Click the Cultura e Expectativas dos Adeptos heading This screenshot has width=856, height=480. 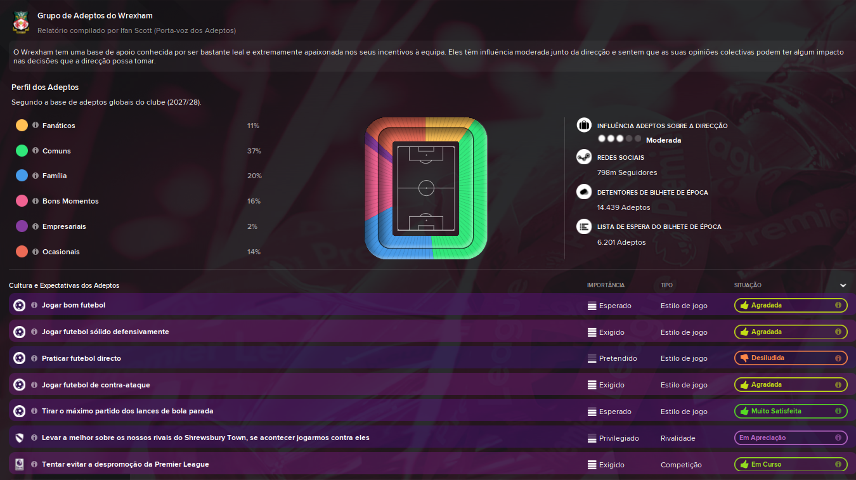[x=64, y=286]
